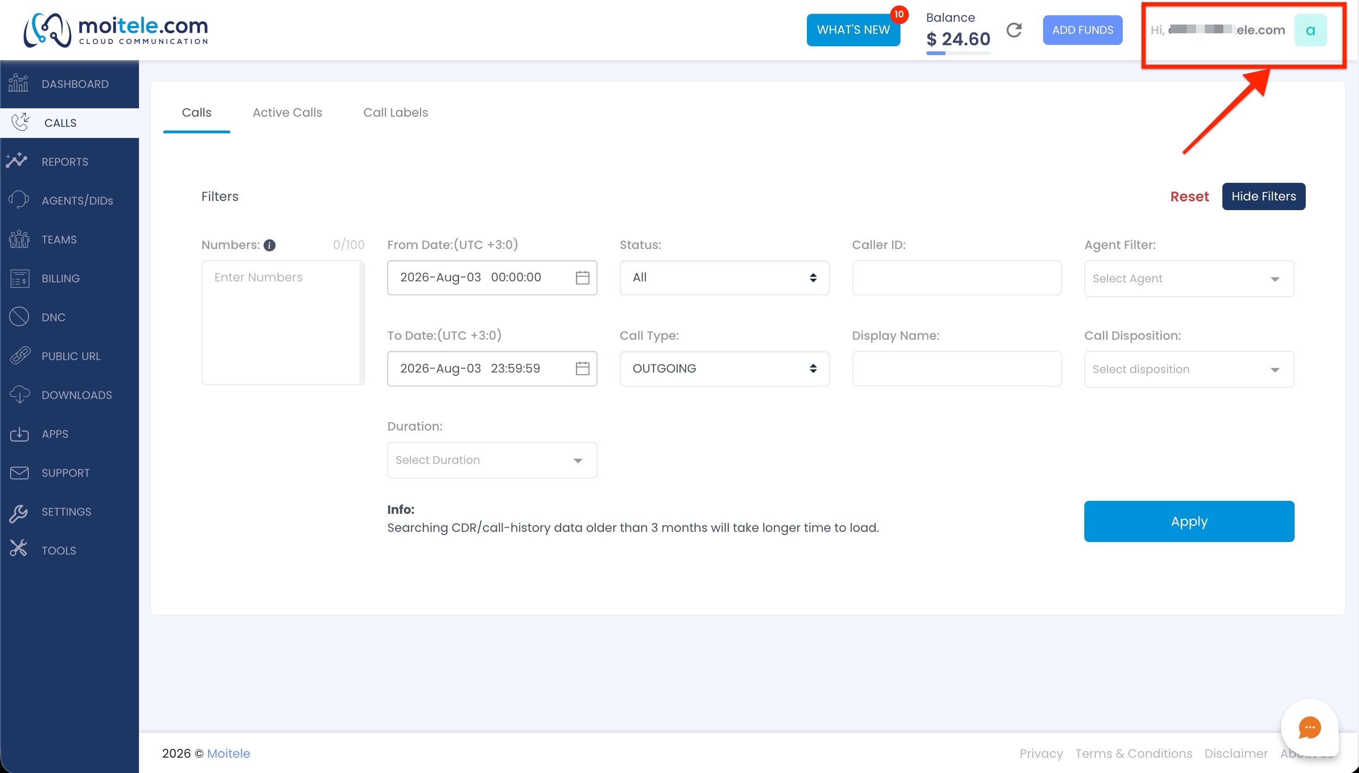Click the balance progress bar

coord(958,53)
